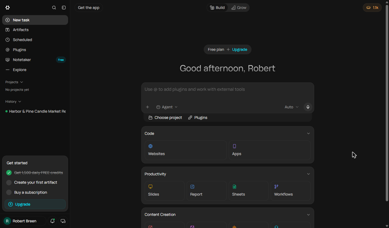The image size is (389, 228).
Task: Open Harbor & Pine Candle Market history item
Action: [35, 111]
